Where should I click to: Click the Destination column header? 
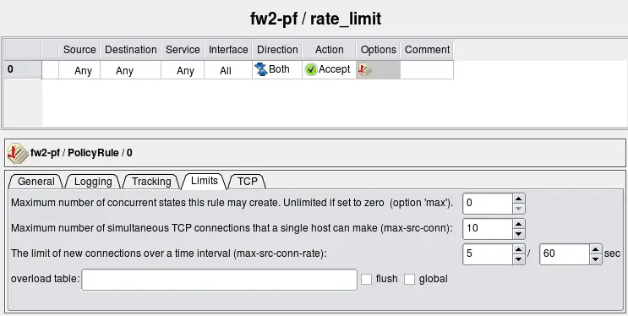tap(130, 50)
